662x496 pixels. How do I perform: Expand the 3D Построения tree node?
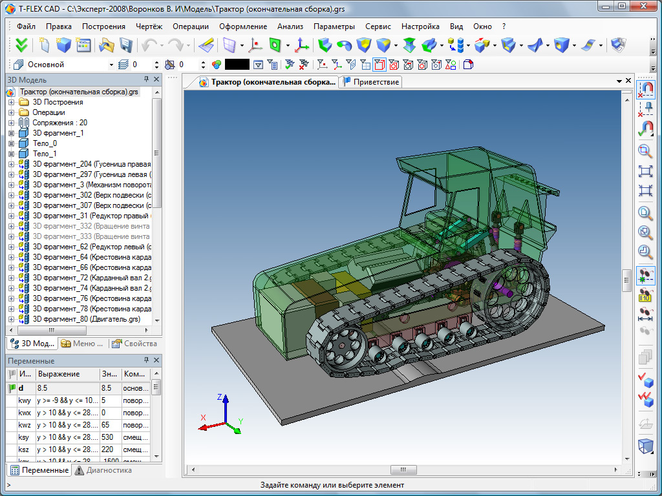(x=12, y=102)
